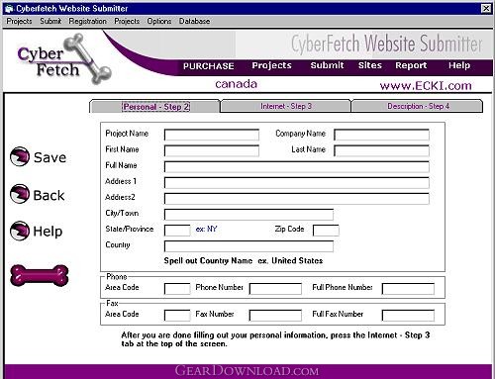Screen dimensions: 495x379
Task: Click the Zip Code input field
Action: (x=326, y=231)
